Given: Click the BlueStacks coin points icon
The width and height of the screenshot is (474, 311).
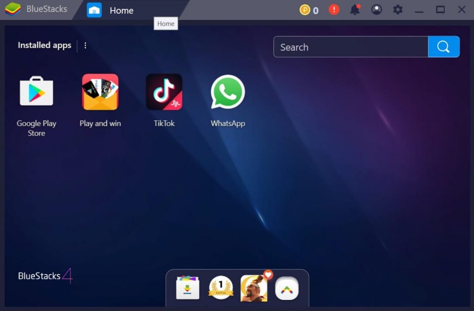Looking at the screenshot, I should pyautogui.click(x=305, y=10).
